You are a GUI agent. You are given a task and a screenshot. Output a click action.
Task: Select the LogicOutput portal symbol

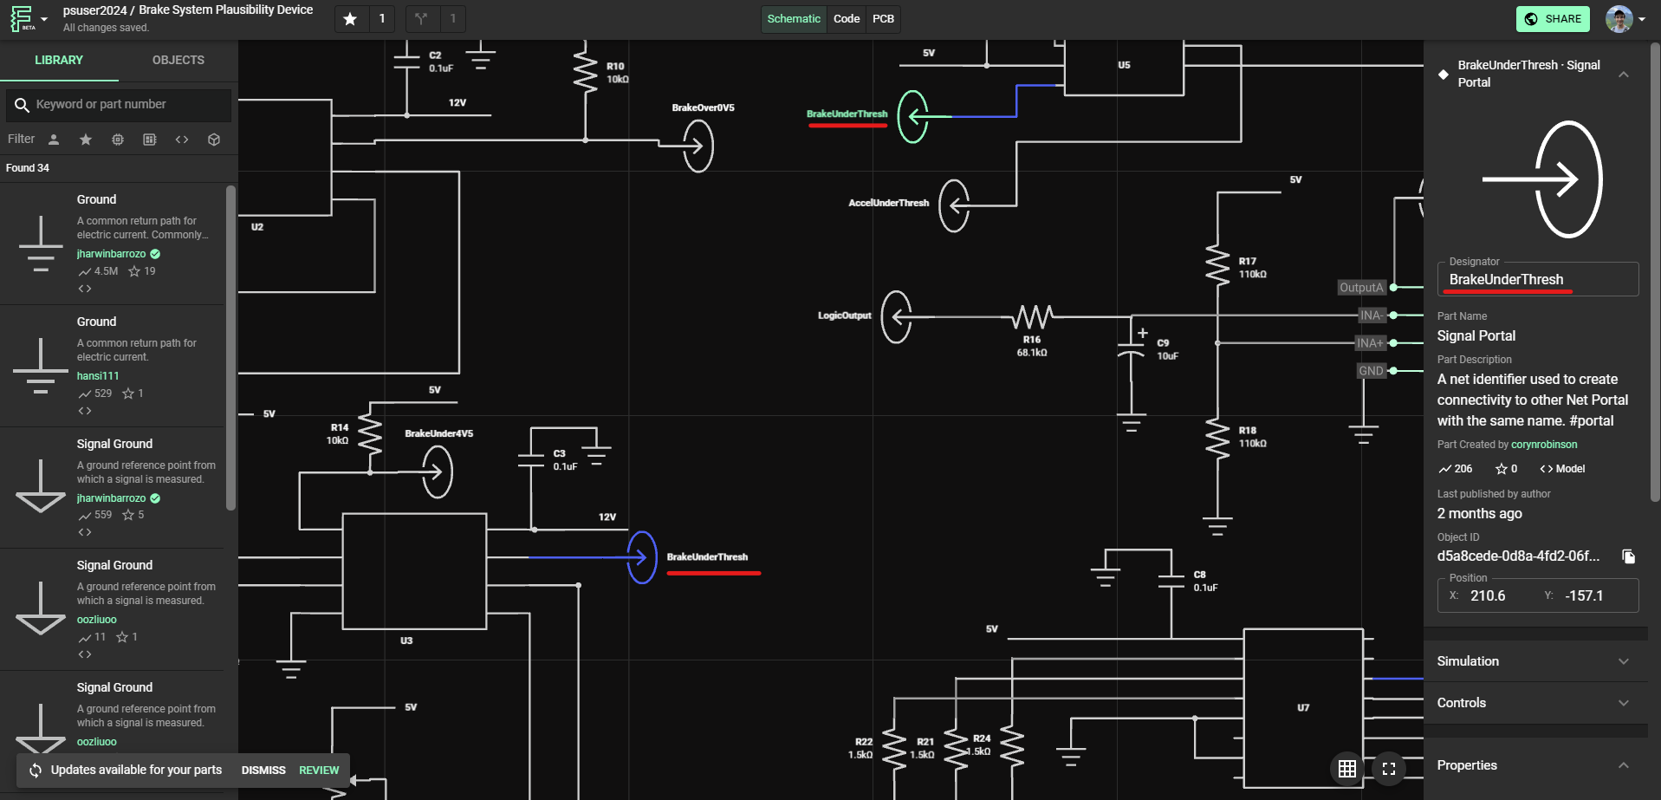[897, 316]
